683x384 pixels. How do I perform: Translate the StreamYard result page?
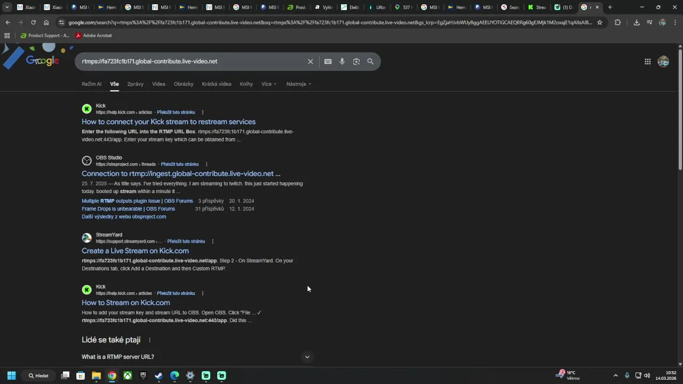point(186,242)
